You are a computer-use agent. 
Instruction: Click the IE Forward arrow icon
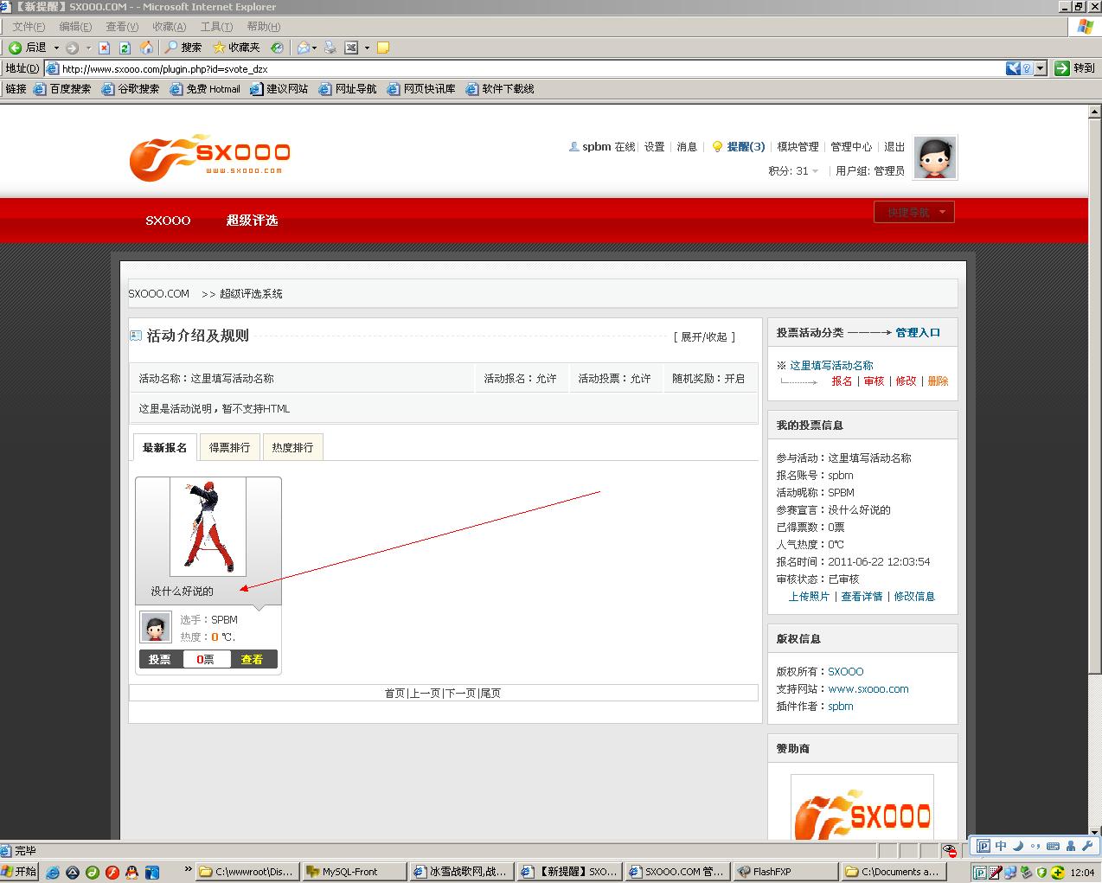73,48
